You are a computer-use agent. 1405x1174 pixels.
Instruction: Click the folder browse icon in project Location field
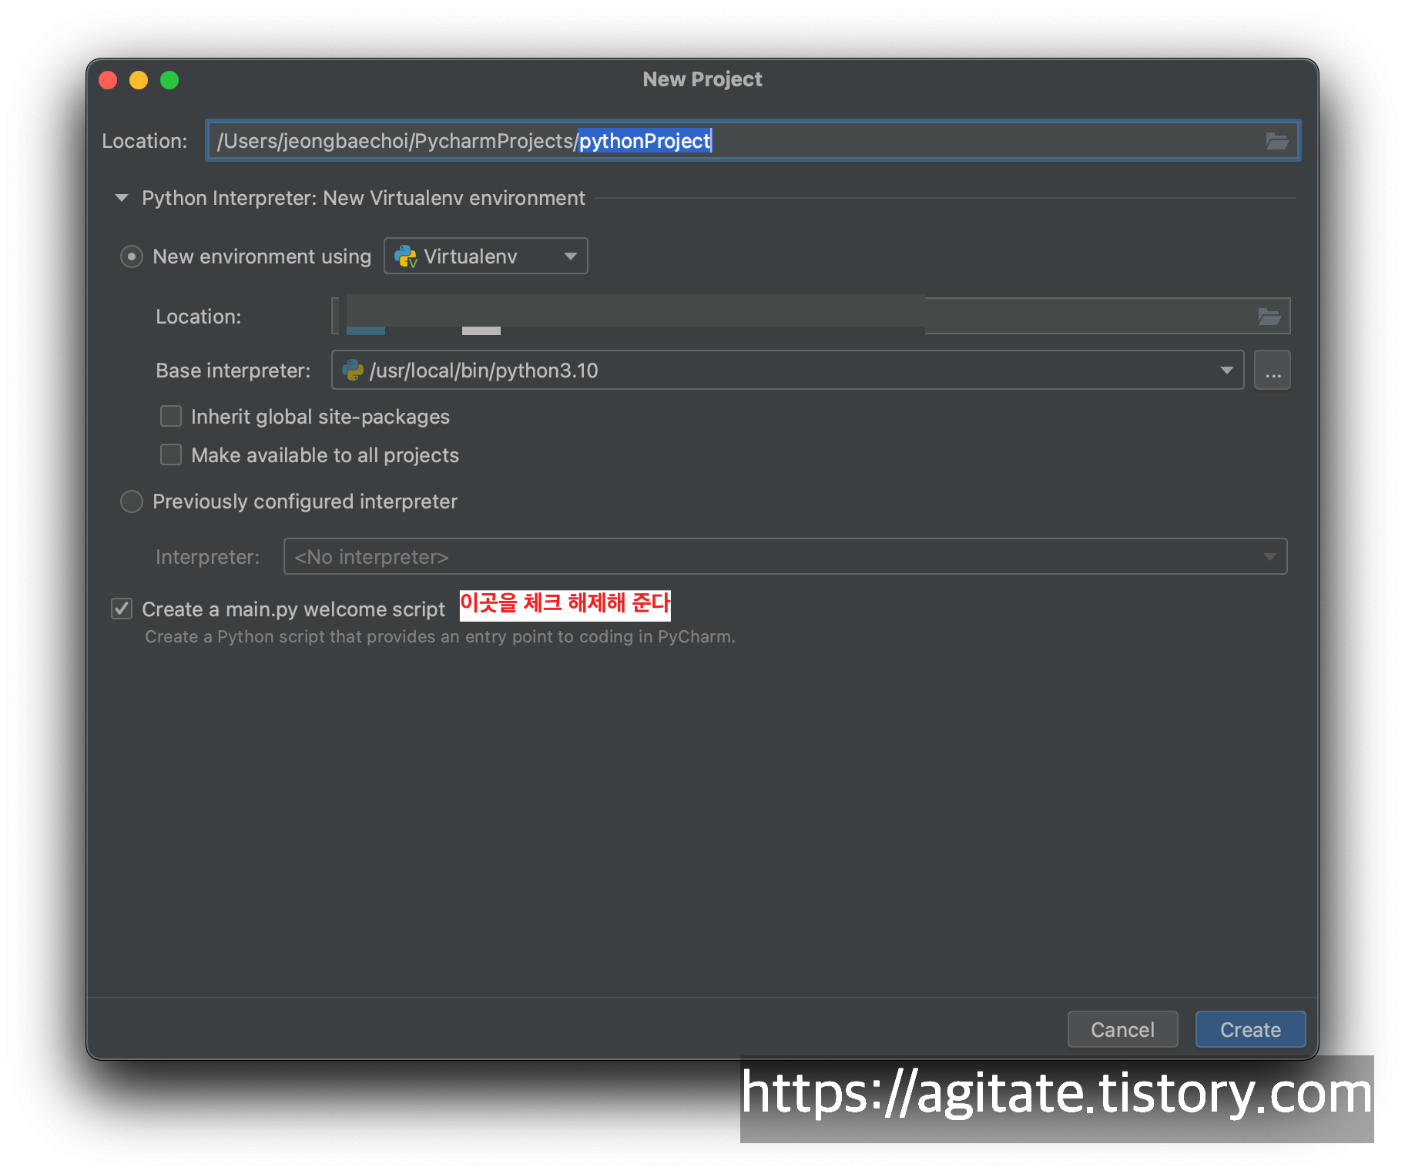pyautogui.click(x=1276, y=141)
